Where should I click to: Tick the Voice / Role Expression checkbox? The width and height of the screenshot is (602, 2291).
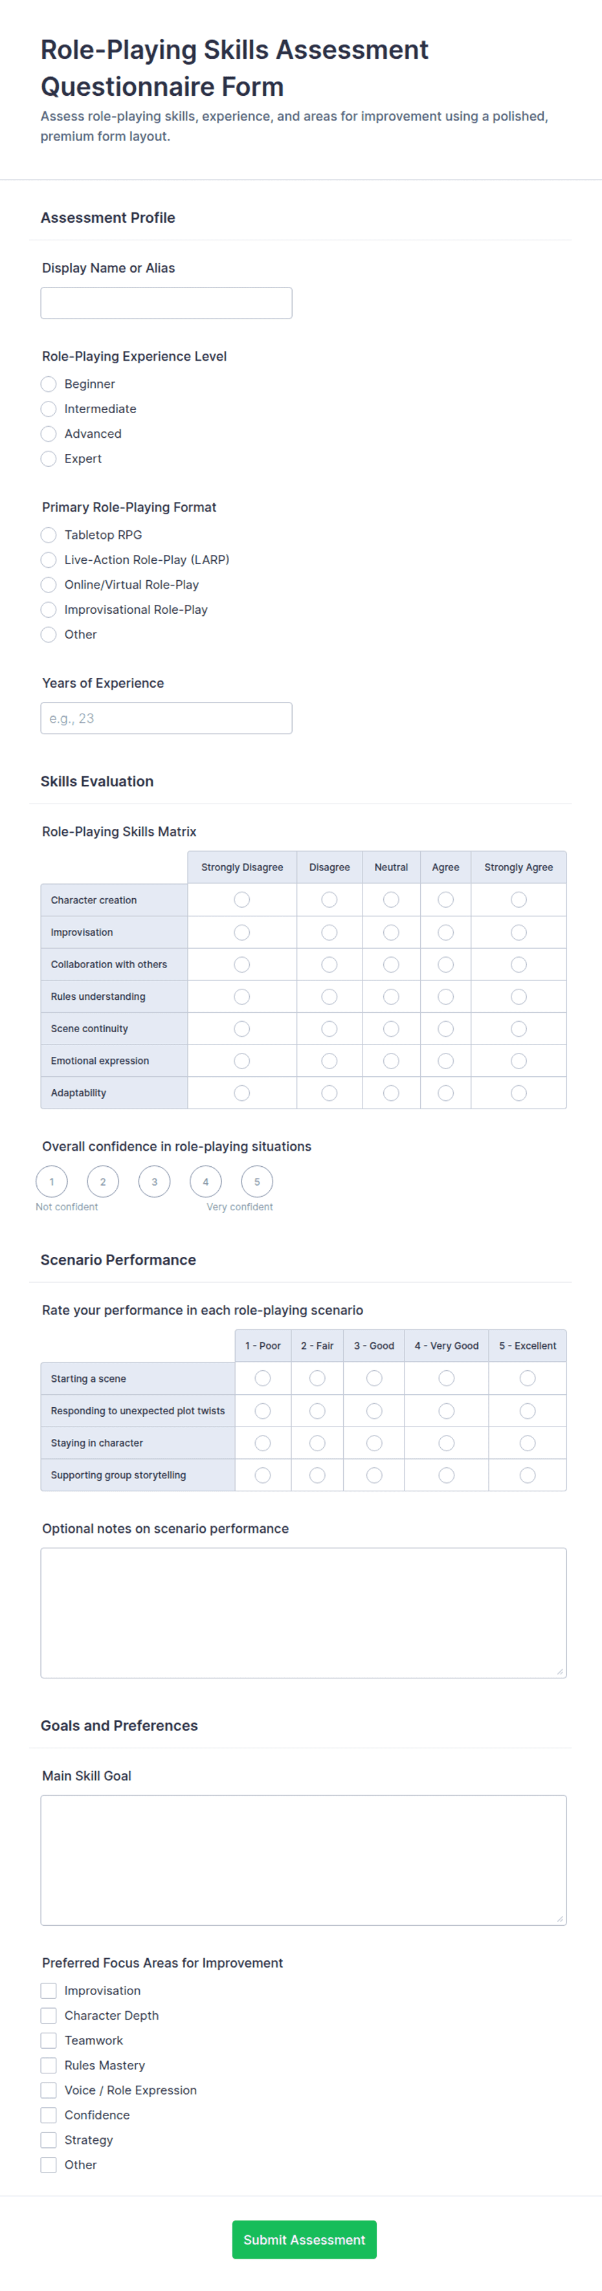click(49, 2090)
